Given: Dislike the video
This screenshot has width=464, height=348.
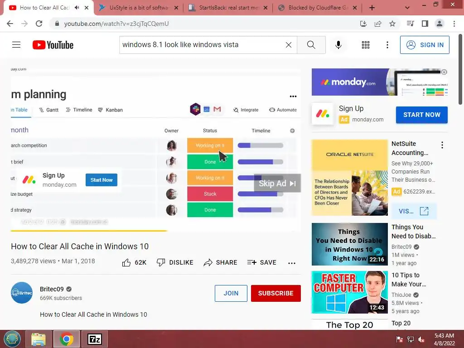Looking at the screenshot, I should 175,262.
